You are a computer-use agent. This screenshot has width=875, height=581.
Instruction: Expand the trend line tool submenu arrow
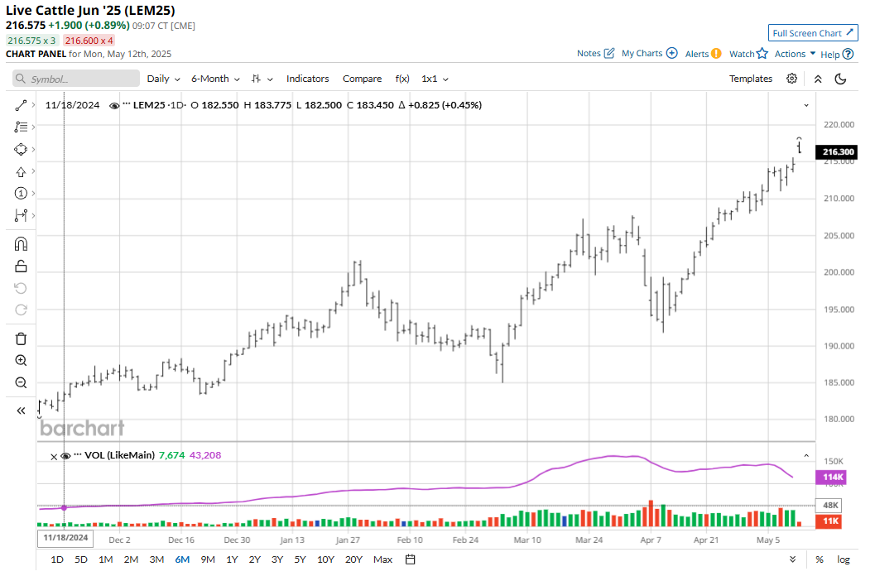tap(33, 105)
